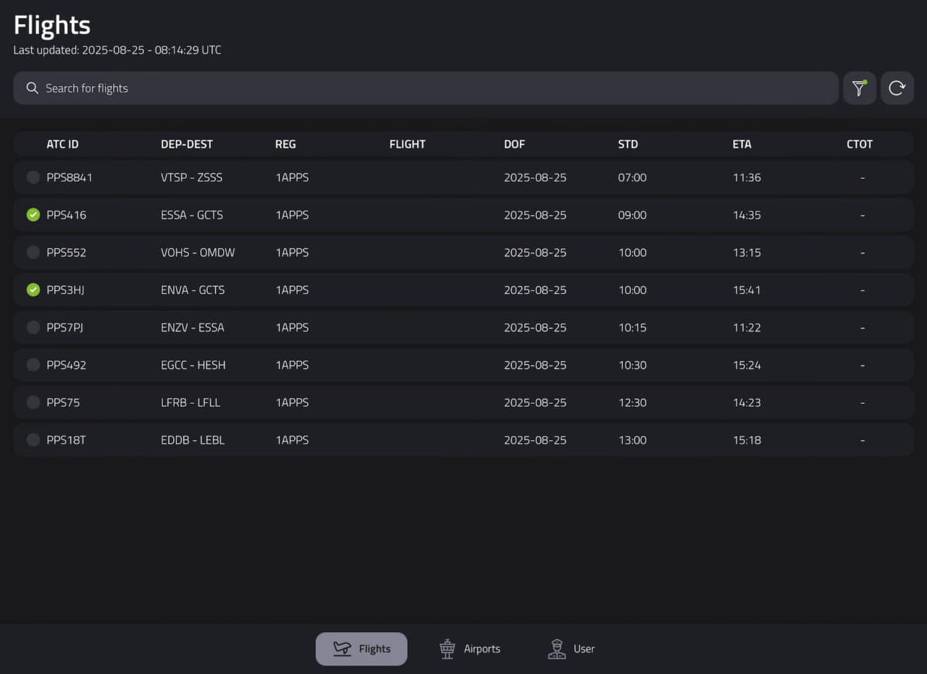The image size is (927, 674).
Task: Click the search magnifier icon
Action: coord(32,88)
